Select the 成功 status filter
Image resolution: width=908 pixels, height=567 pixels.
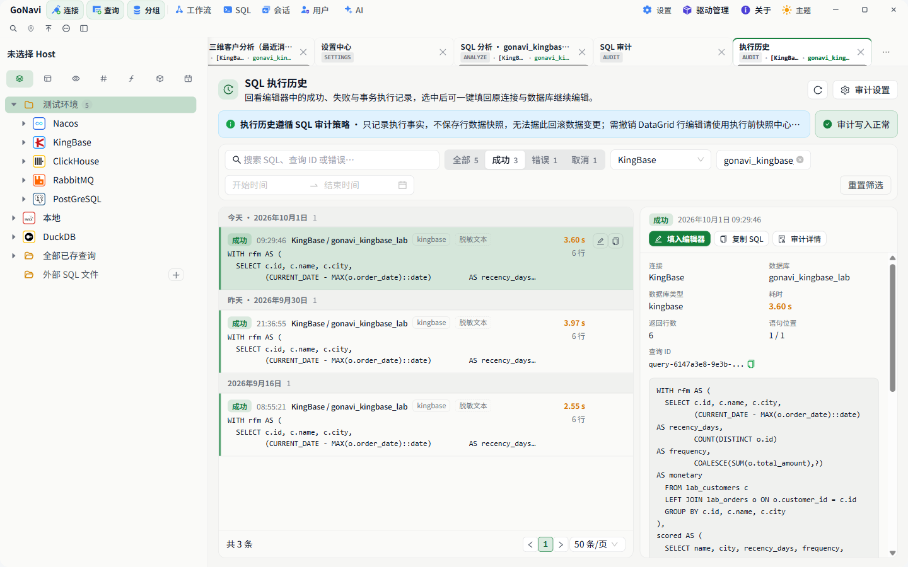[x=505, y=160]
